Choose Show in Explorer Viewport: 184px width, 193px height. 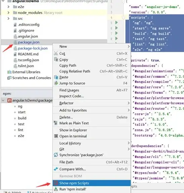[x=92, y=130]
